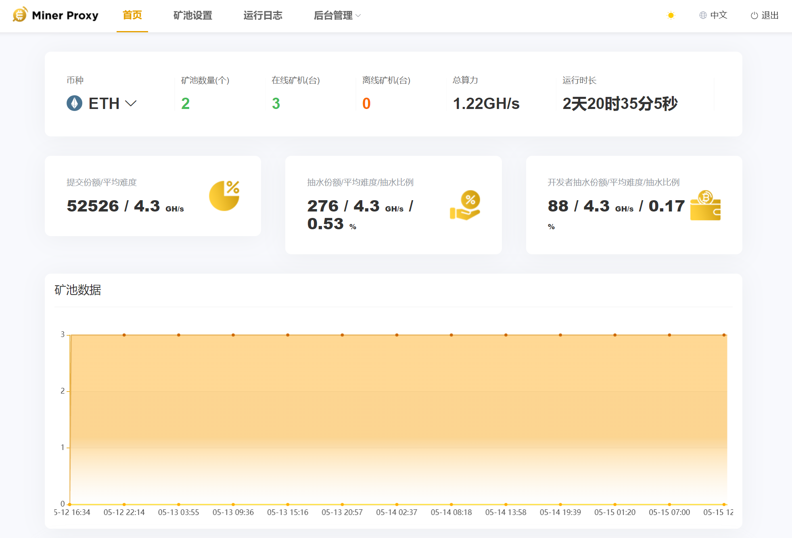792x538 pixels.
Task: Click the 矿池数据 chart heading
Action: (x=78, y=290)
